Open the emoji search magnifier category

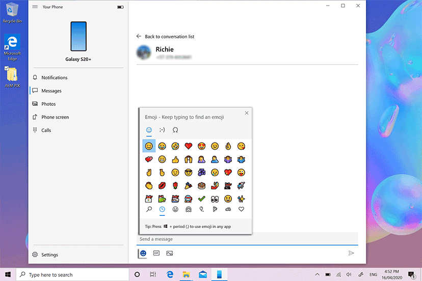pos(149,209)
